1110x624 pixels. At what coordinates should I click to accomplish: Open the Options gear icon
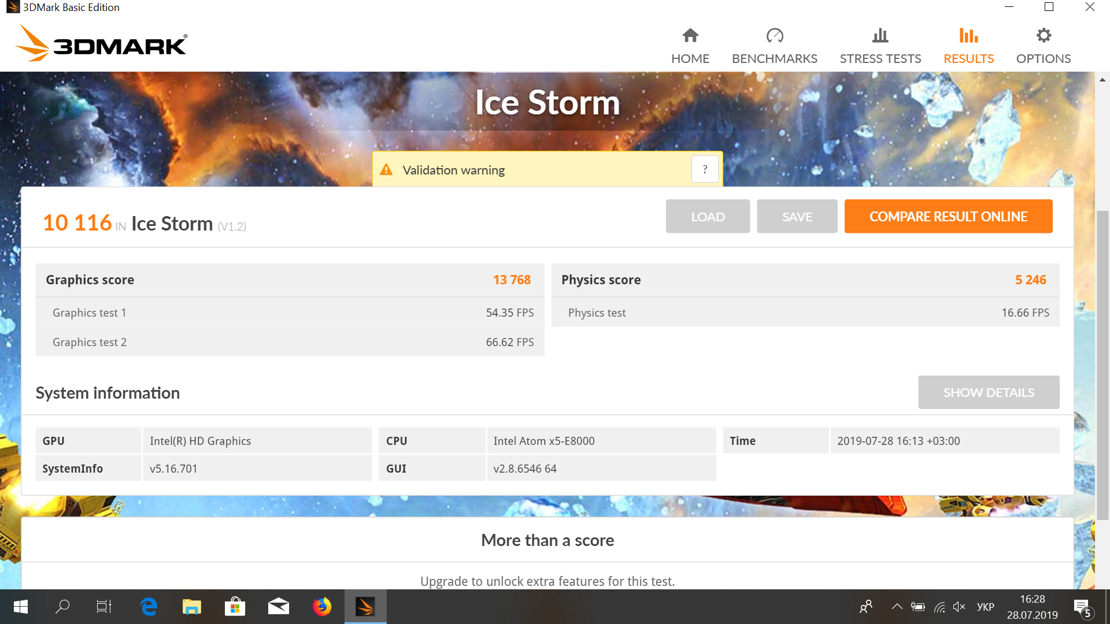(x=1044, y=36)
